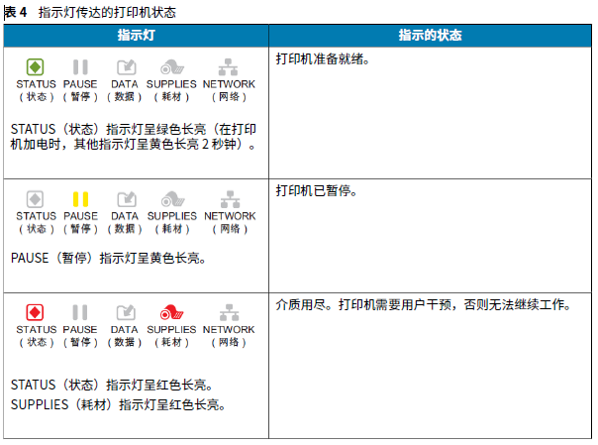Click the line STATUS（状态）指示灯呈红色长亮。
598x445 pixels.
[112, 385]
